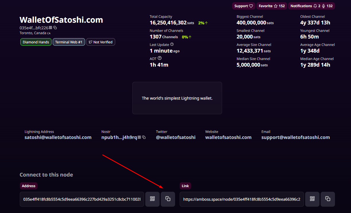
Task: Click Smallest Channel value 20,000 sats
Action: (249, 37)
